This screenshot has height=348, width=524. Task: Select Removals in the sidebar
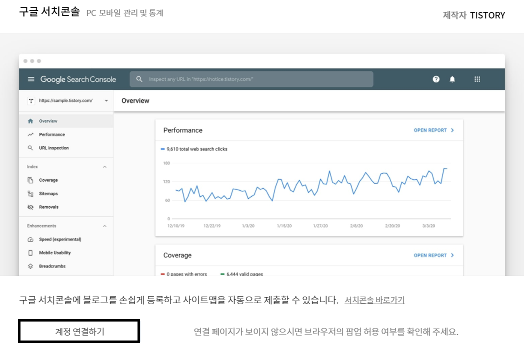tap(66, 207)
